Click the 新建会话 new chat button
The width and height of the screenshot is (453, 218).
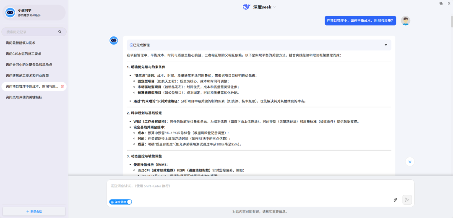click(34, 211)
